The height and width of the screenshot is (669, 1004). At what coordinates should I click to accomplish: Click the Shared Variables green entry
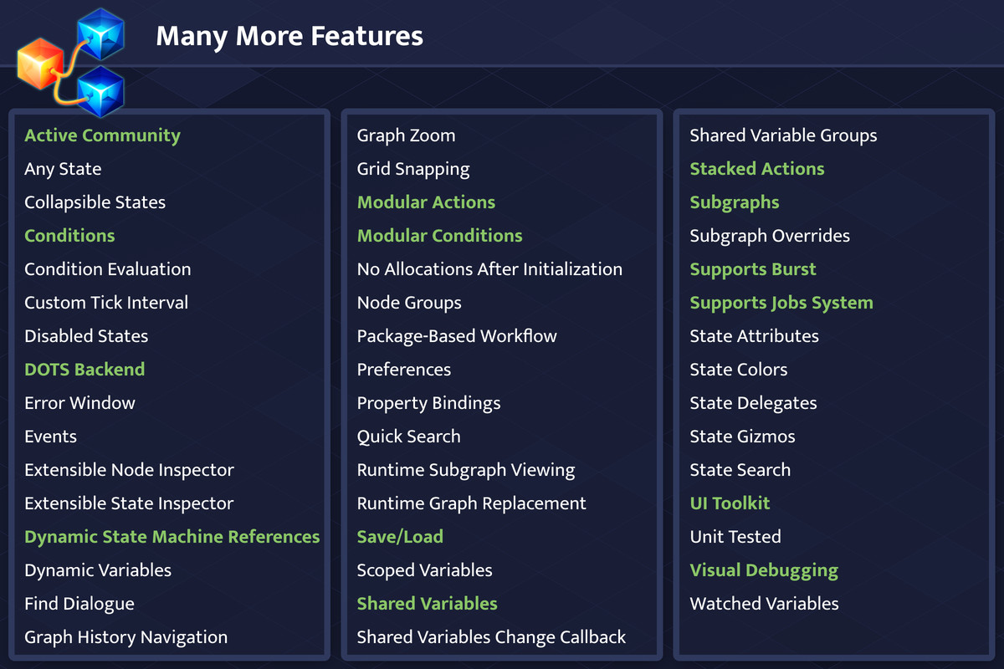point(428,604)
